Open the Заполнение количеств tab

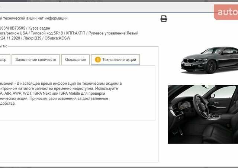coord(36,60)
